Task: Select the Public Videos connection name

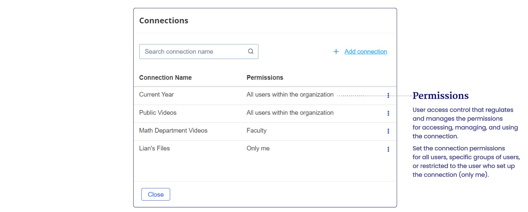Action: pos(158,113)
